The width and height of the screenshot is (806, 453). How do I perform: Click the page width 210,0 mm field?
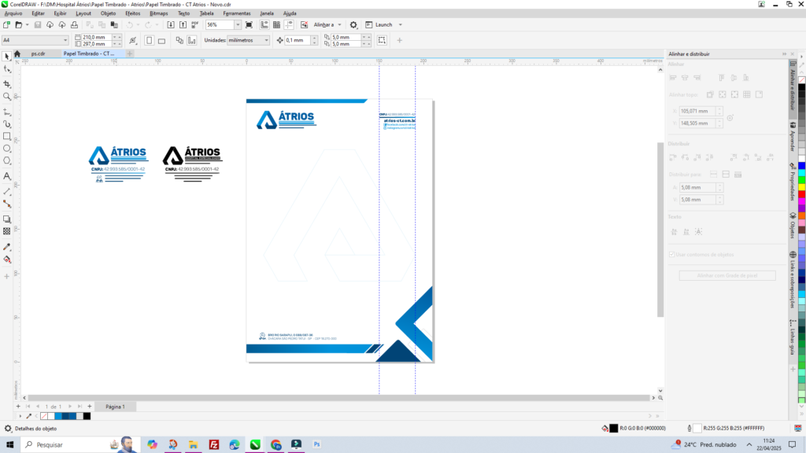96,37
